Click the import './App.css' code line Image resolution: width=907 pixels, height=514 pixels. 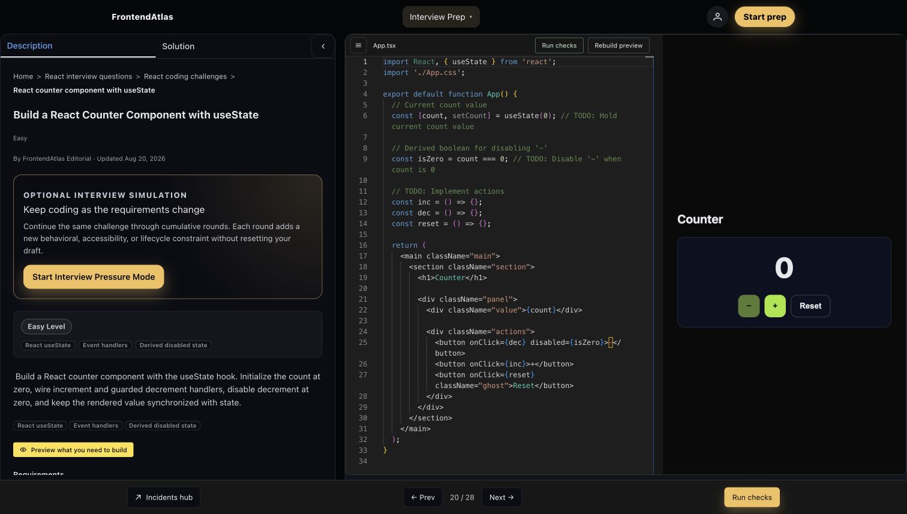point(424,73)
